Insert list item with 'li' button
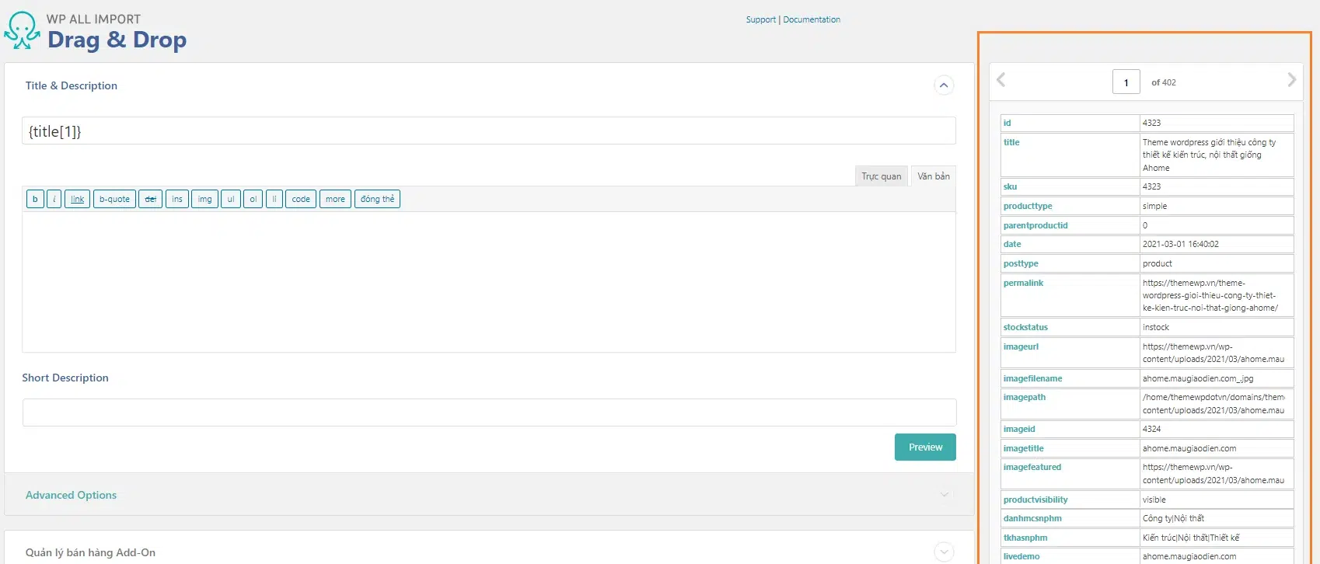 [274, 199]
